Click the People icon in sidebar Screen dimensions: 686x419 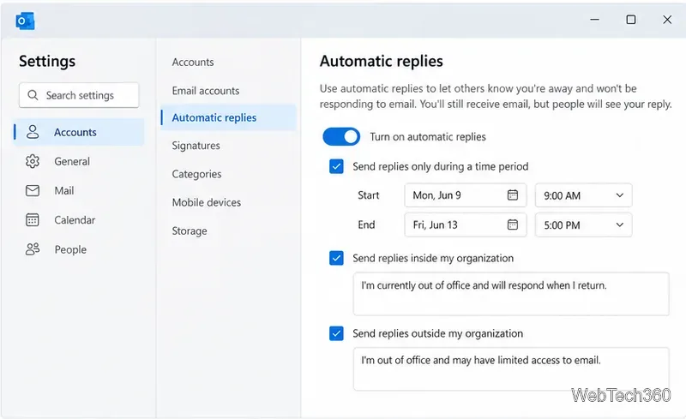pyautogui.click(x=33, y=249)
